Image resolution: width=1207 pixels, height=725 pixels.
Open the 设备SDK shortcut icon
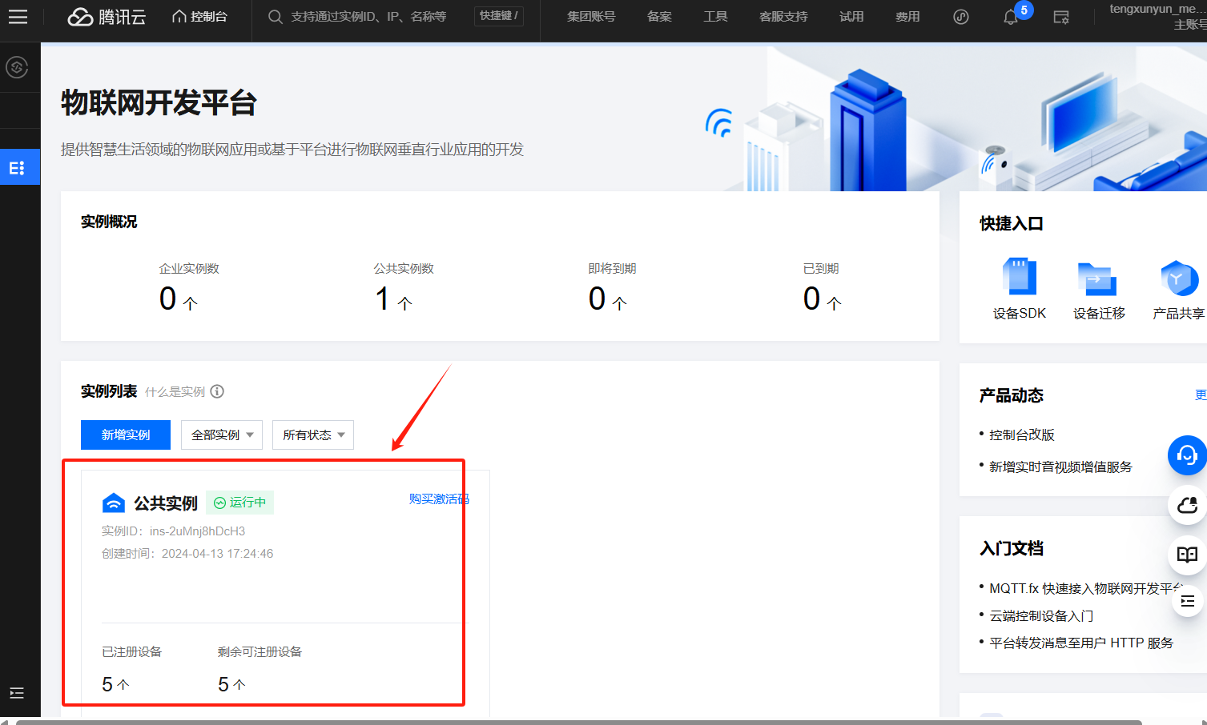click(x=1020, y=277)
